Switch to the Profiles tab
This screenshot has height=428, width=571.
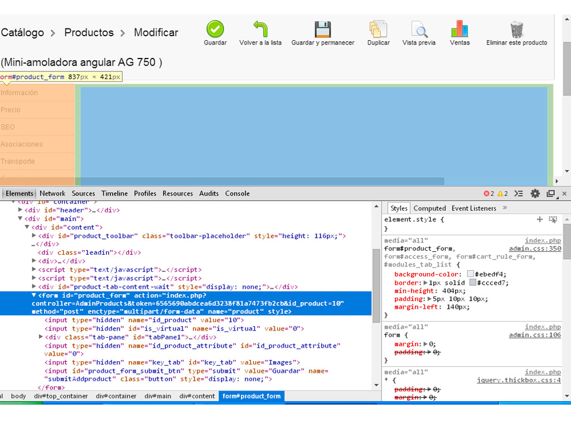(x=145, y=193)
